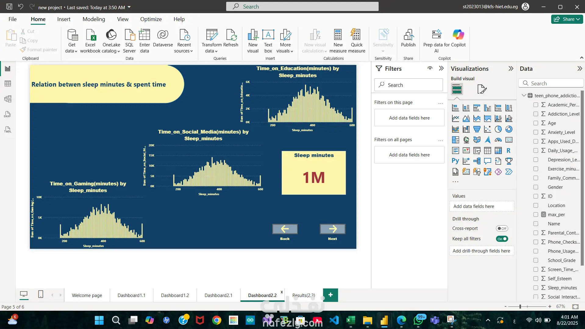Click the Next arrow button on dashboard

pos(332,229)
